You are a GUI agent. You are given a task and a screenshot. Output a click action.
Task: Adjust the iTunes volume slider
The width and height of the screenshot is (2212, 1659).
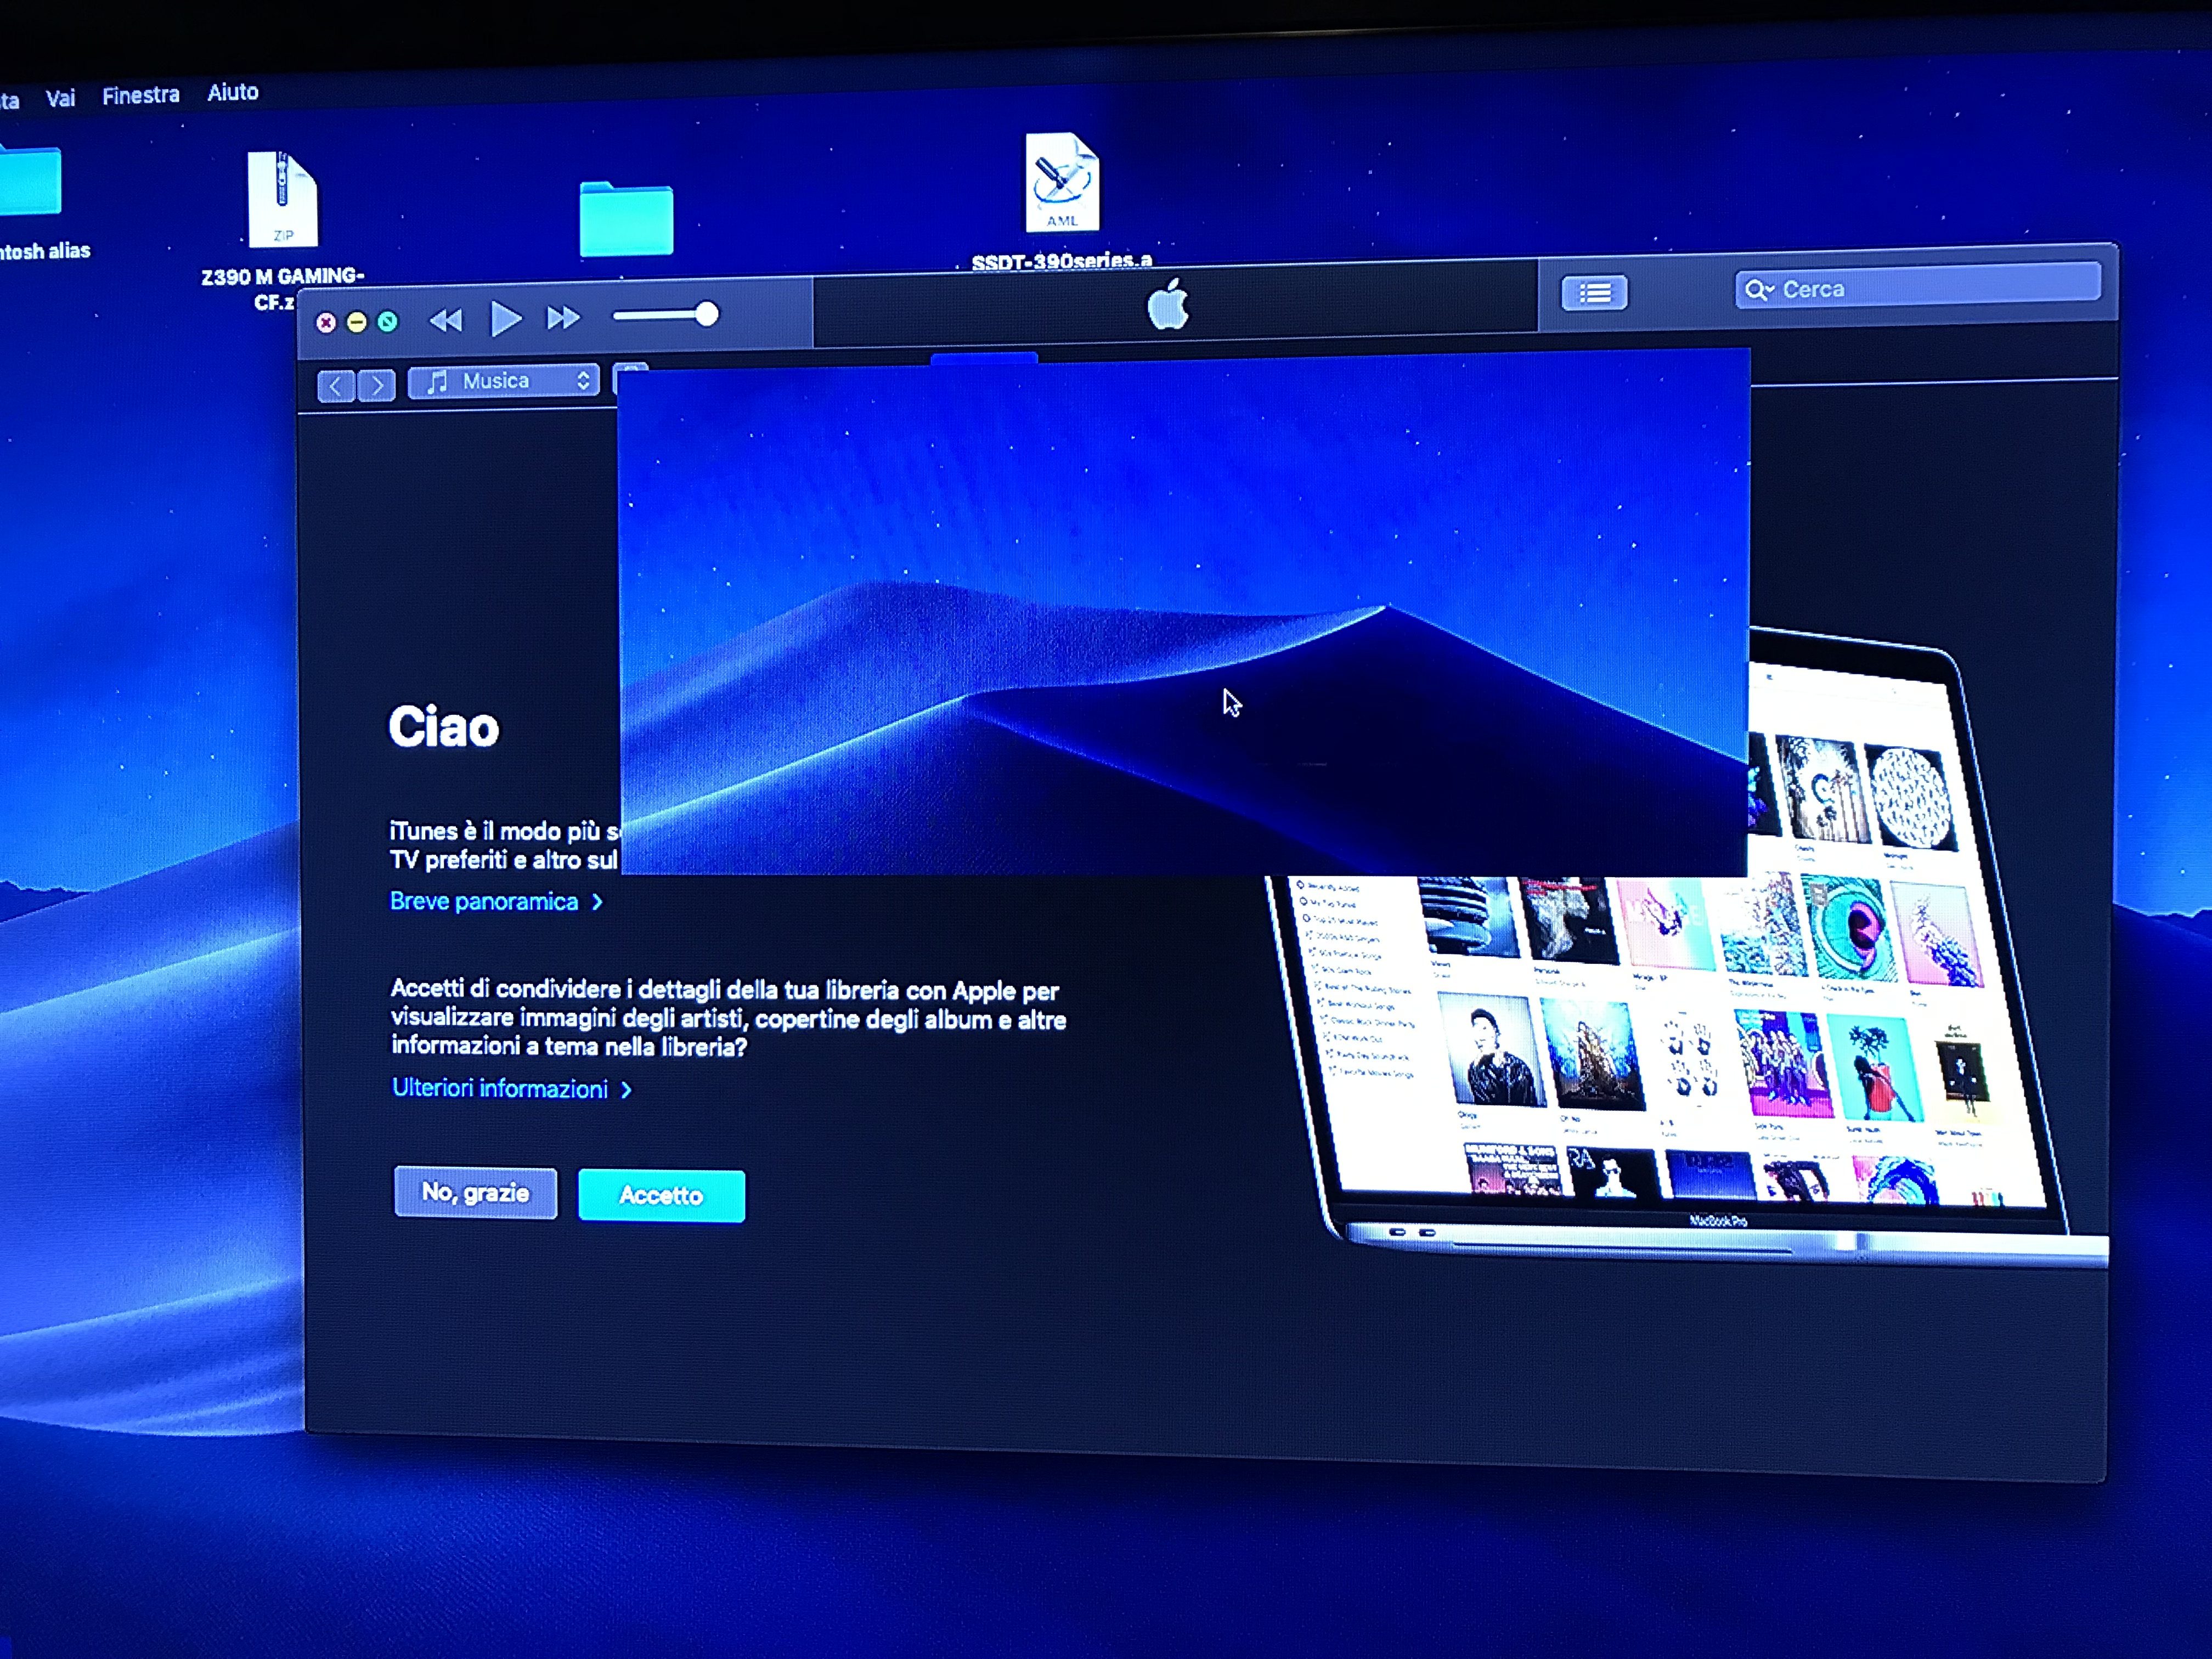(665, 315)
